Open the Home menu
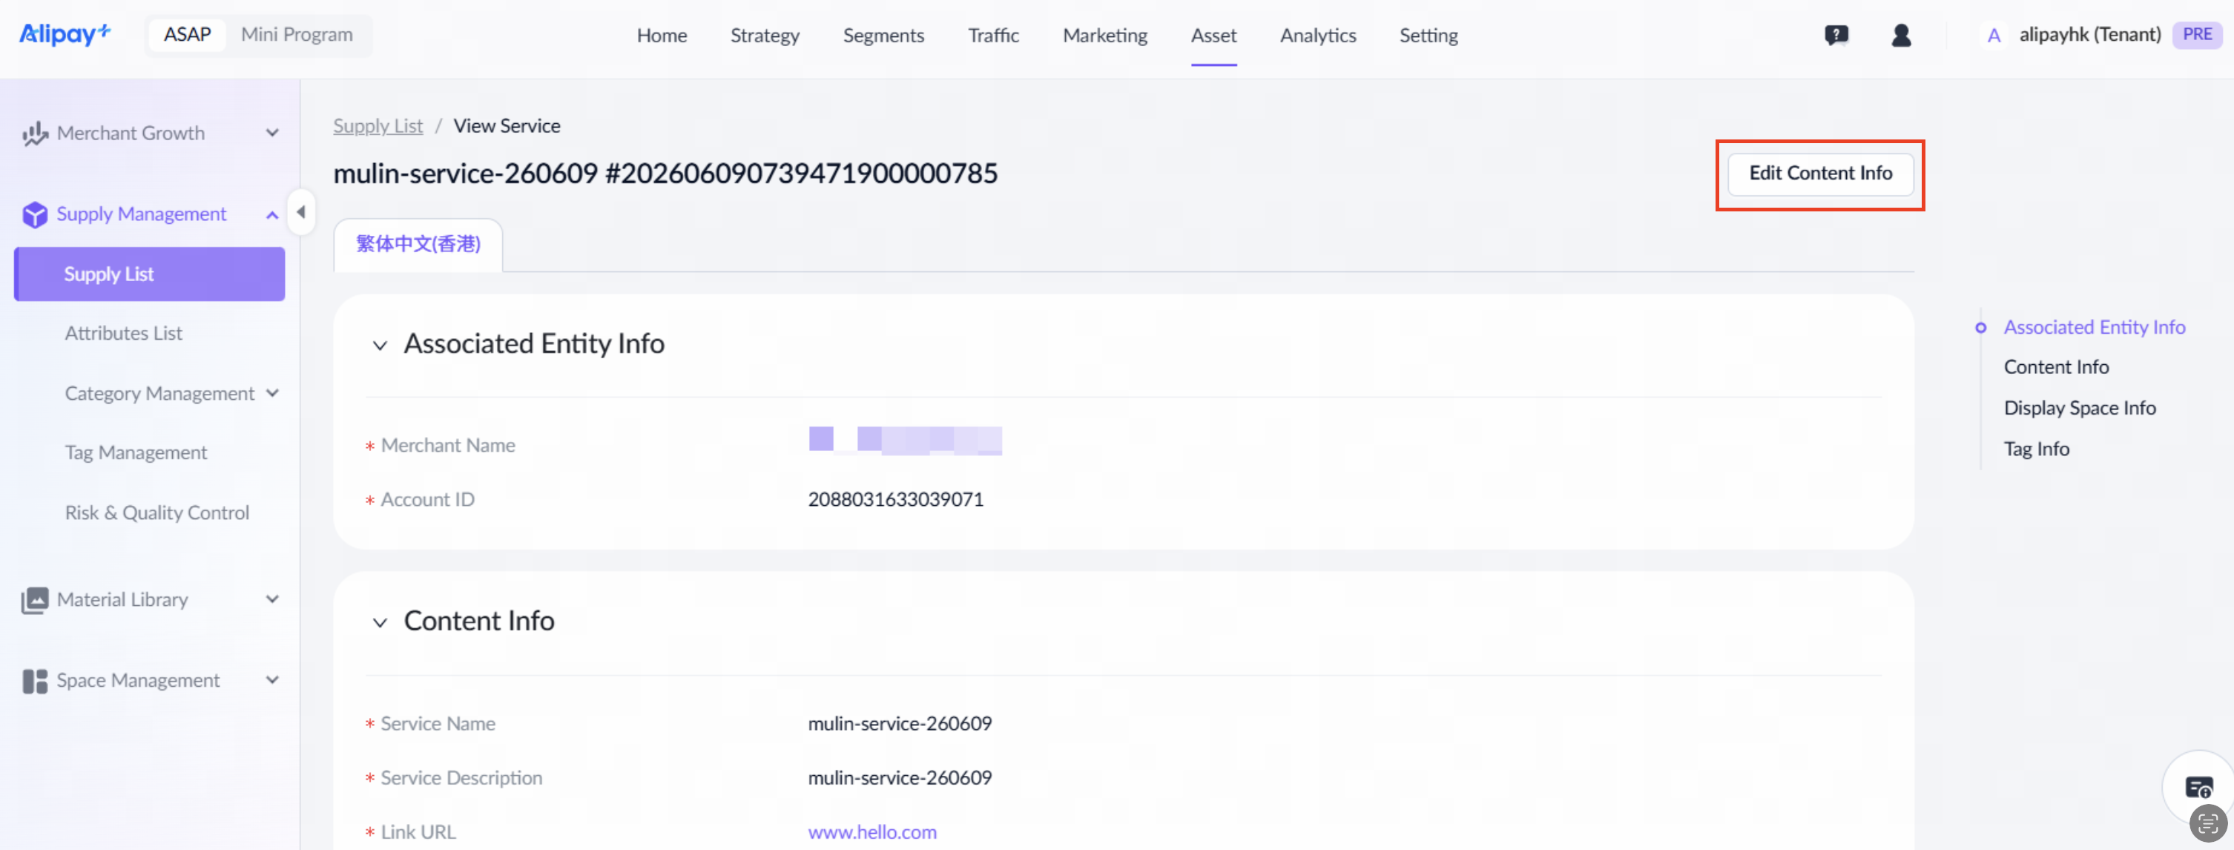Image resolution: width=2234 pixels, height=850 pixels. [662, 36]
